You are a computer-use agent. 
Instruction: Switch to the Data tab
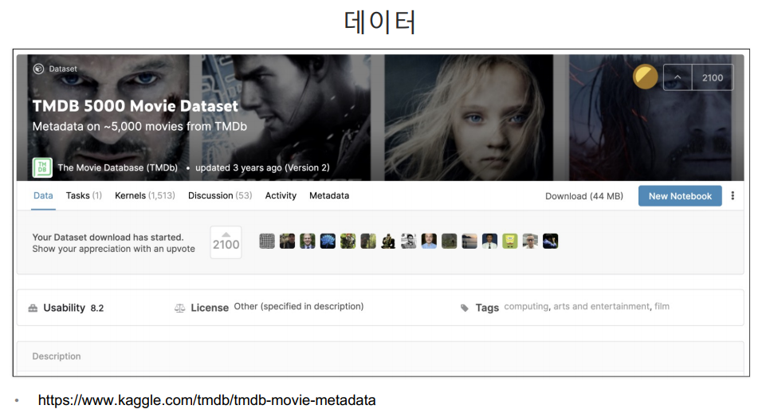(x=43, y=195)
